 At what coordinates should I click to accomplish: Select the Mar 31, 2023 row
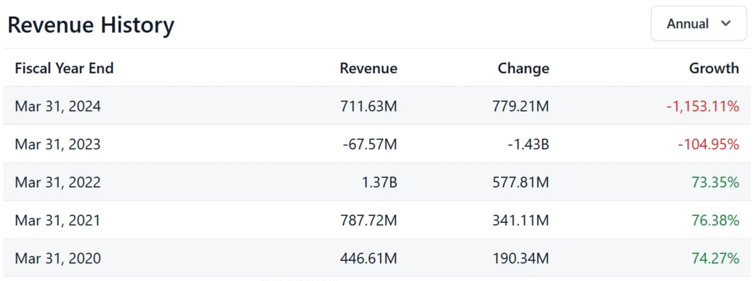(x=58, y=144)
